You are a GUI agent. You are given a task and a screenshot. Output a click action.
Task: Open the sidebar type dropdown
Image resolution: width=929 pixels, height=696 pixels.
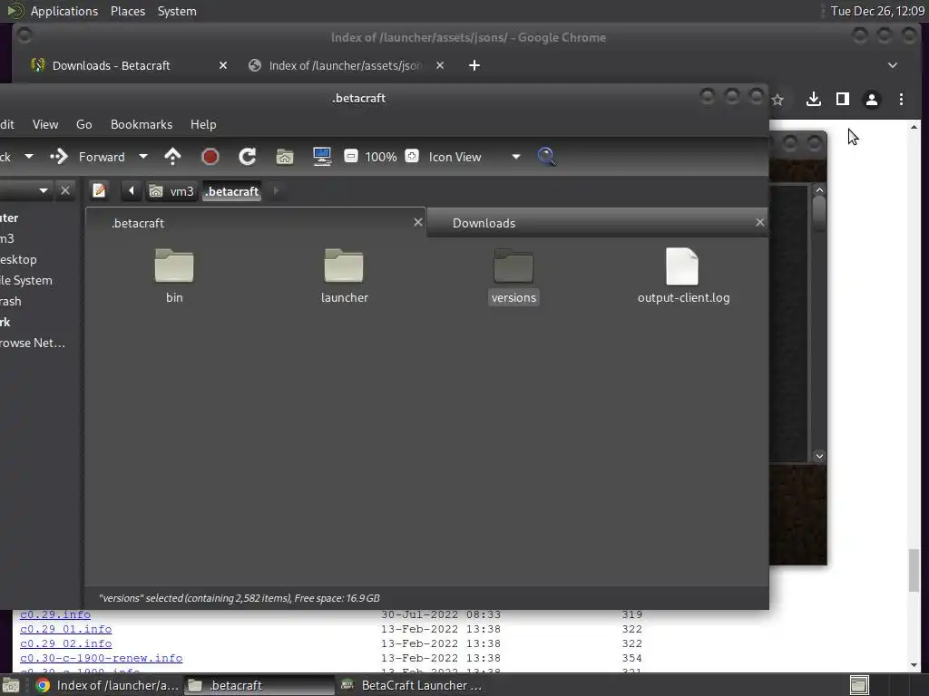click(x=44, y=190)
